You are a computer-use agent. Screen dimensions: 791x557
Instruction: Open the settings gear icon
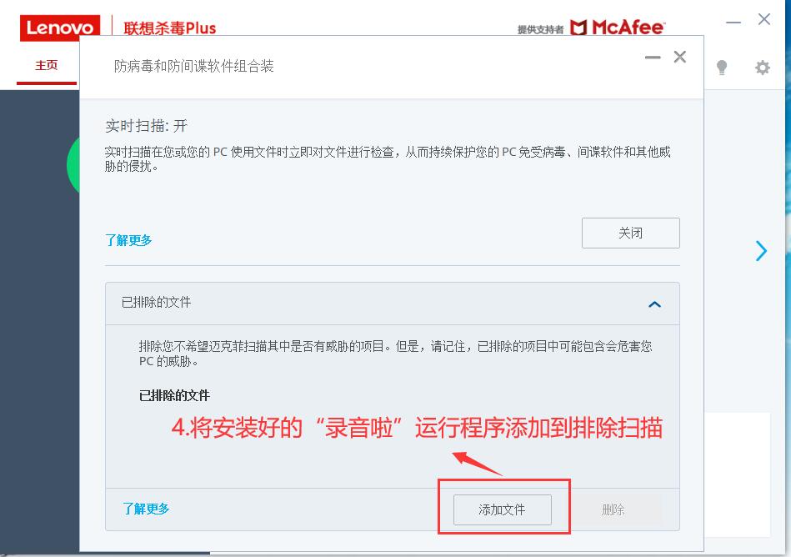coord(763,67)
